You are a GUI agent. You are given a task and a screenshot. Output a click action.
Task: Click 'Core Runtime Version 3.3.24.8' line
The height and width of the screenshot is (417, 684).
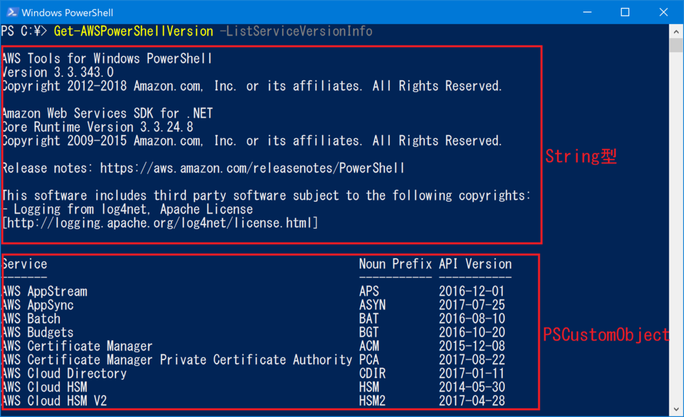pyautogui.click(x=98, y=127)
